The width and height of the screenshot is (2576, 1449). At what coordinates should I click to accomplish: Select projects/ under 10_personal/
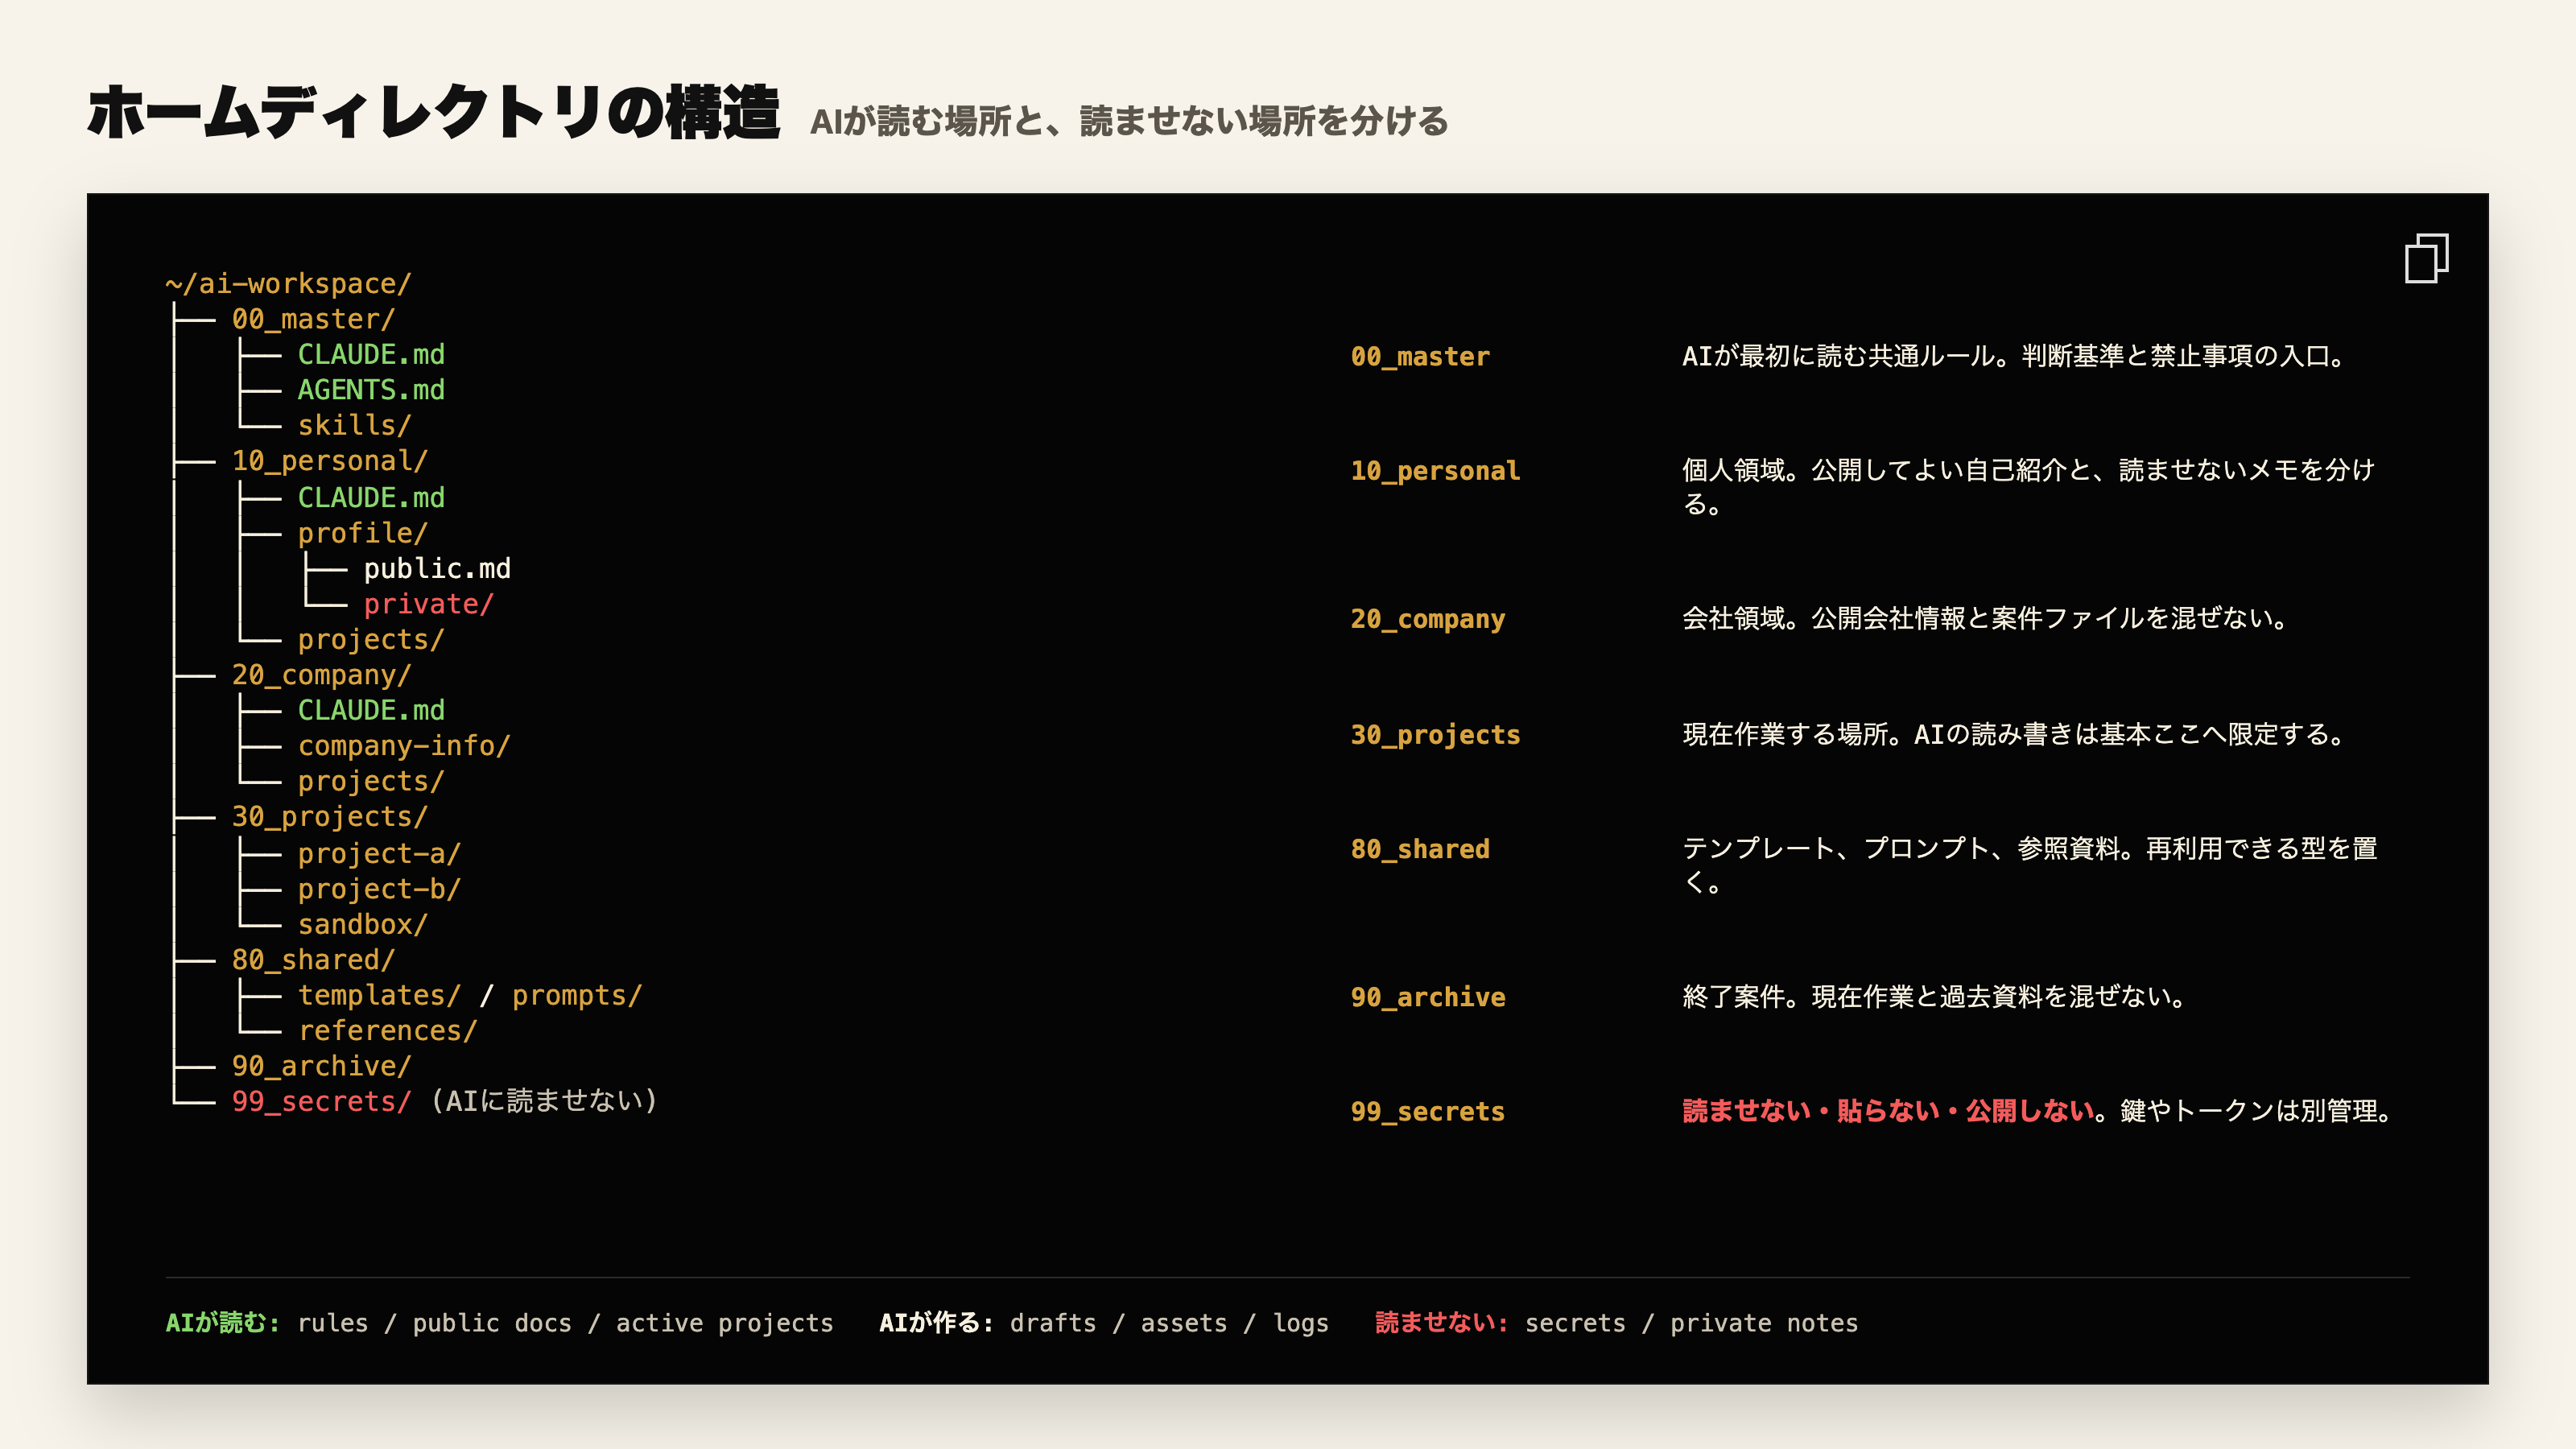[x=371, y=639]
